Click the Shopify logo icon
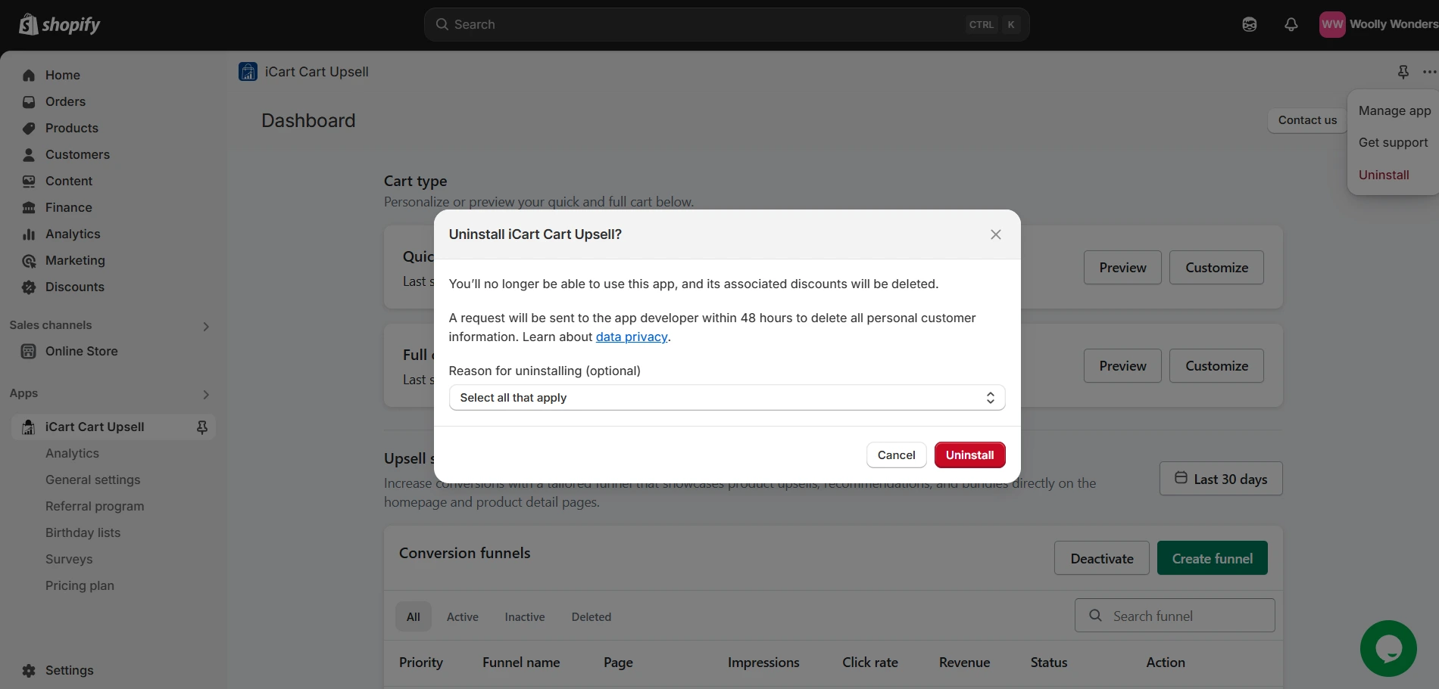 tap(29, 24)
